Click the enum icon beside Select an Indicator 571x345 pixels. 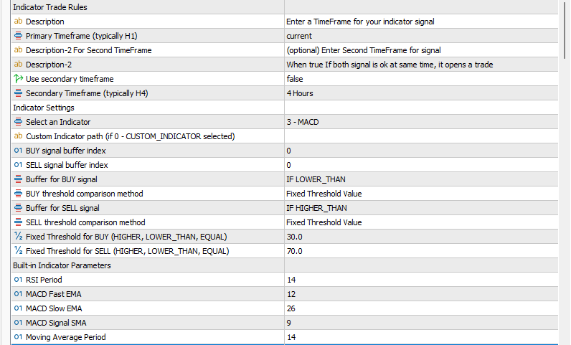pyautogui.click(x=19, y=122)
